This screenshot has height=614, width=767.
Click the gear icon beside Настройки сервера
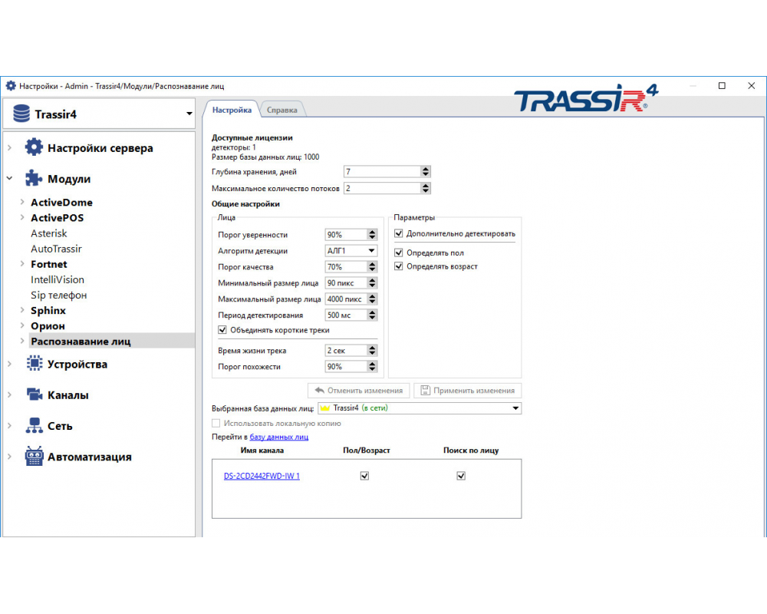tap(34, 147)
